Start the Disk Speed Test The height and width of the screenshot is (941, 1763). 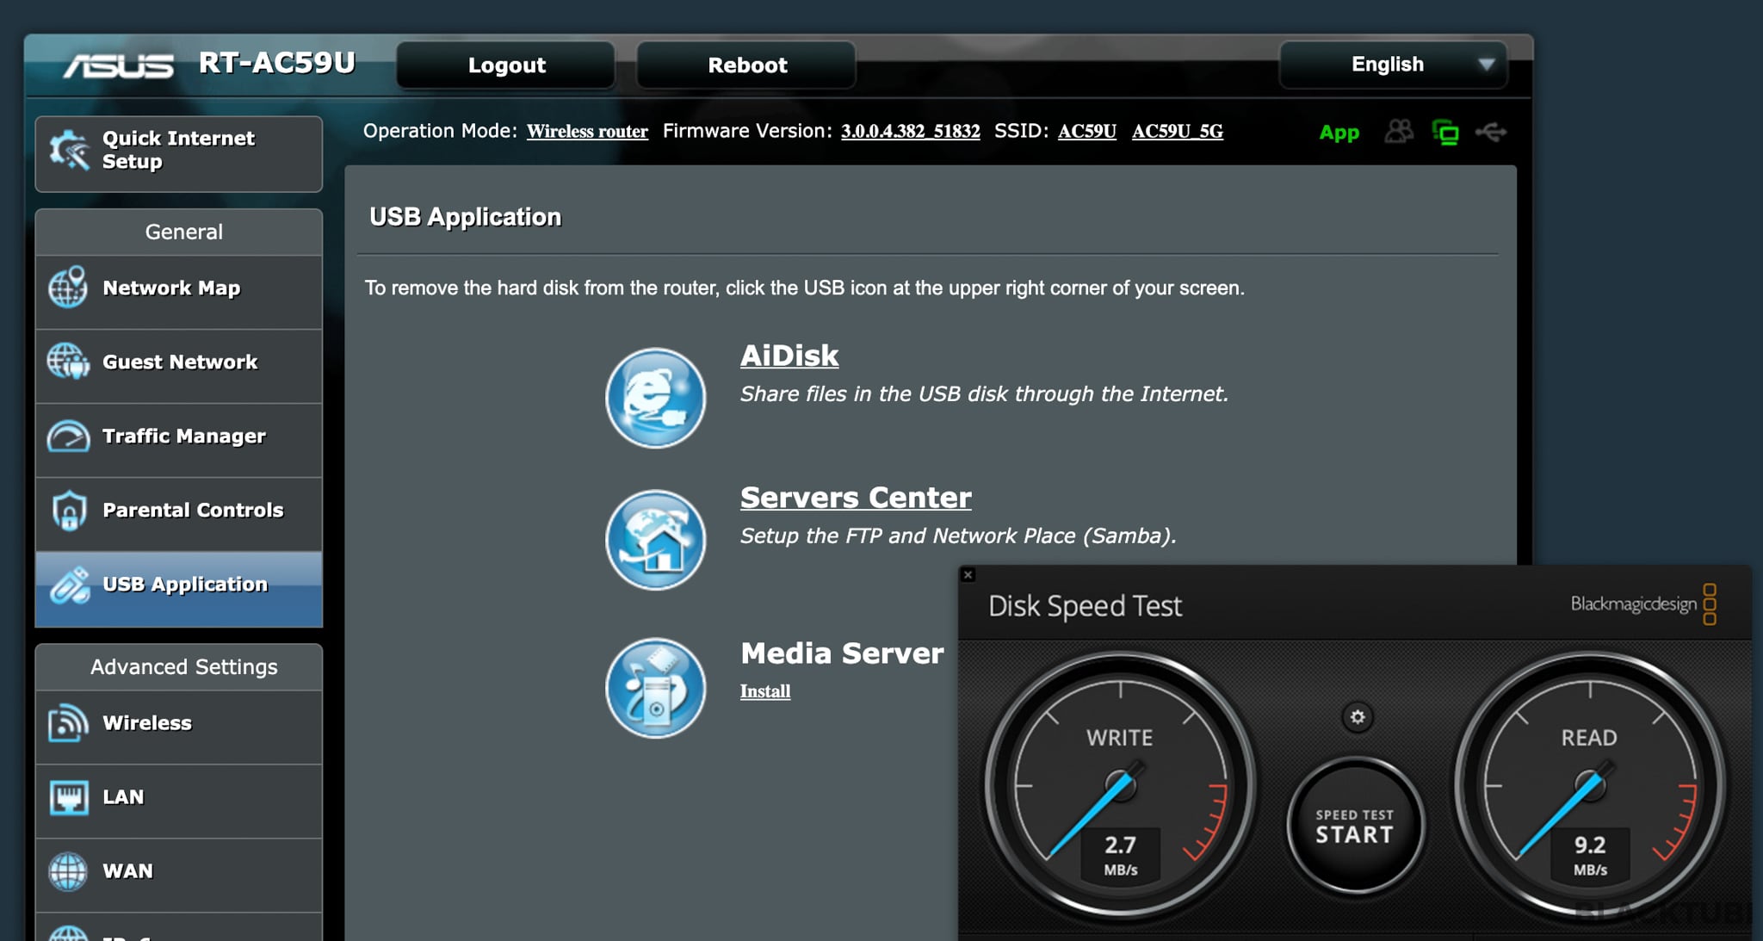point(1354,826)
